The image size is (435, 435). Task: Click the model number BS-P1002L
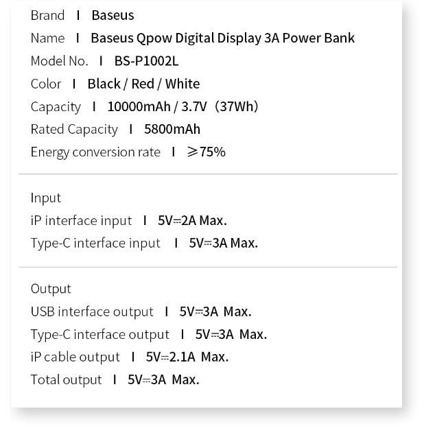click(x=146, y=60)
